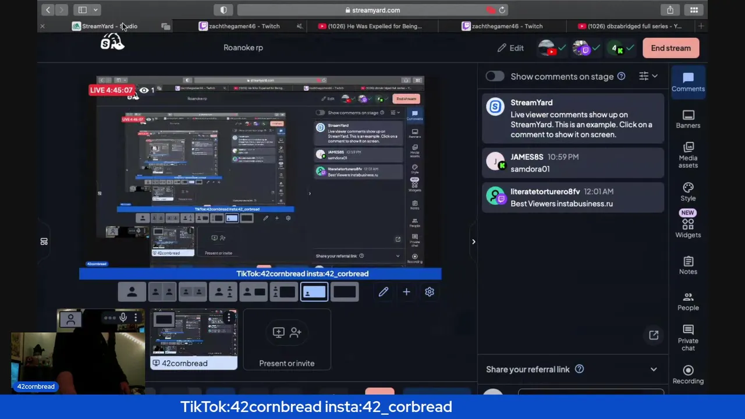Switch to dbzabridged full series tab
This screenshot has height=419, width=745.
click(630, 26)
